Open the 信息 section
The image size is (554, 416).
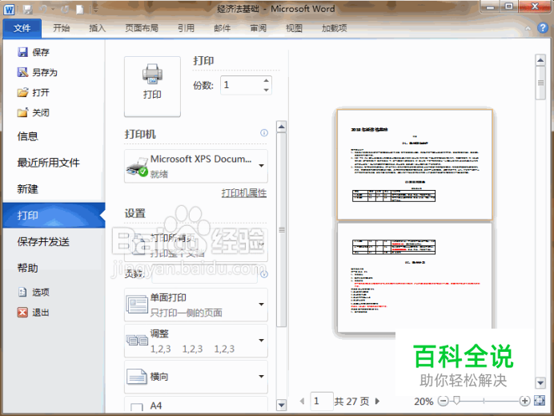pos(27,136)
